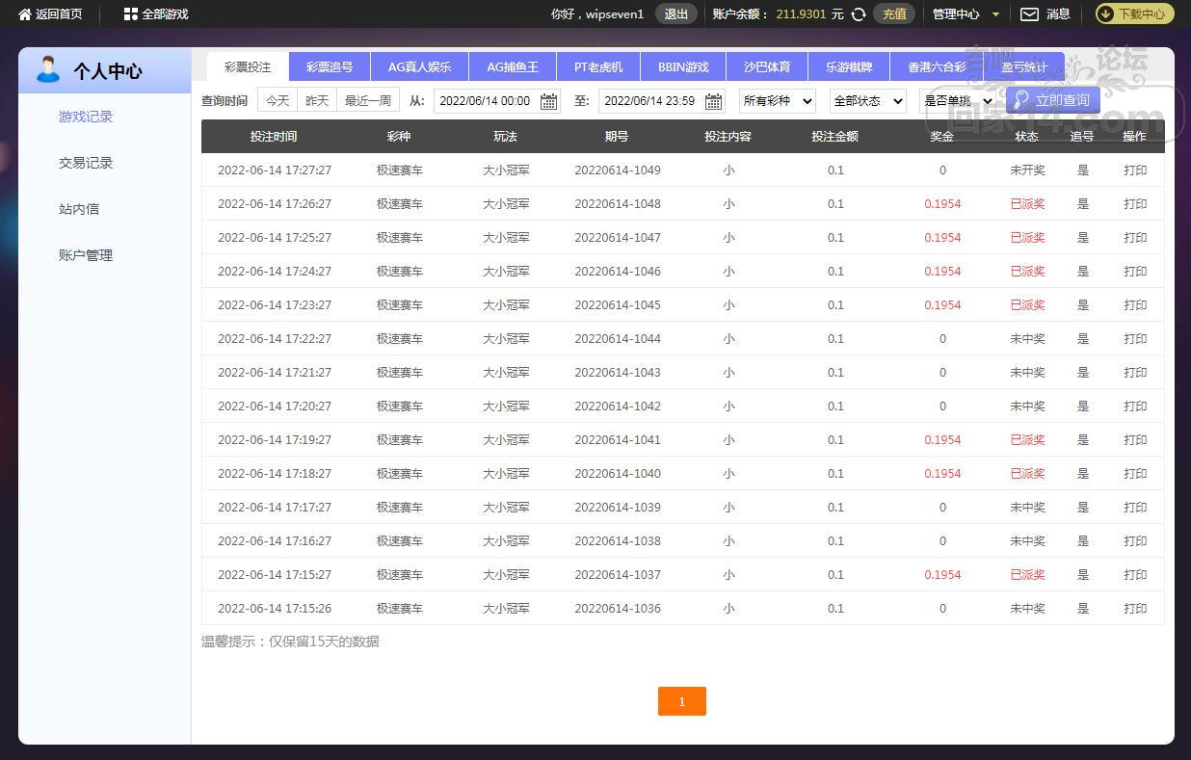The height and width of the screenshot is (760, 1191).
Task: Open the 消息 envelope icon
Action: pyautogui.click(x=1029, y=14)
